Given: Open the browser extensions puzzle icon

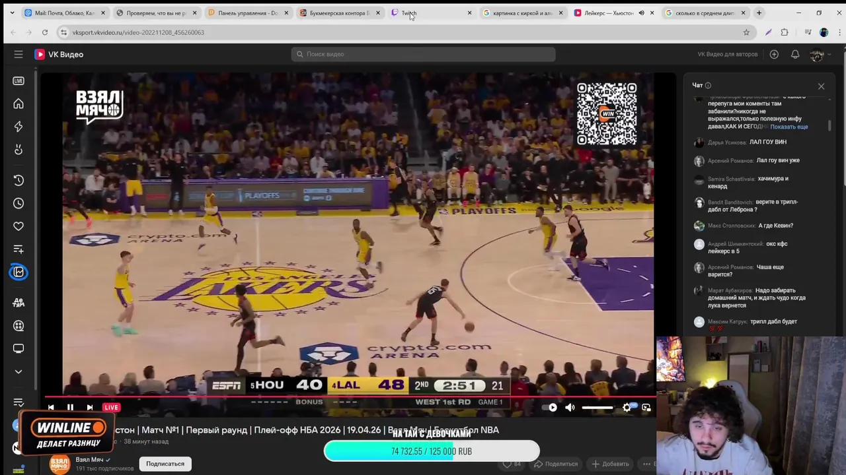Looking at the screenshot, I should pos(785,32).
